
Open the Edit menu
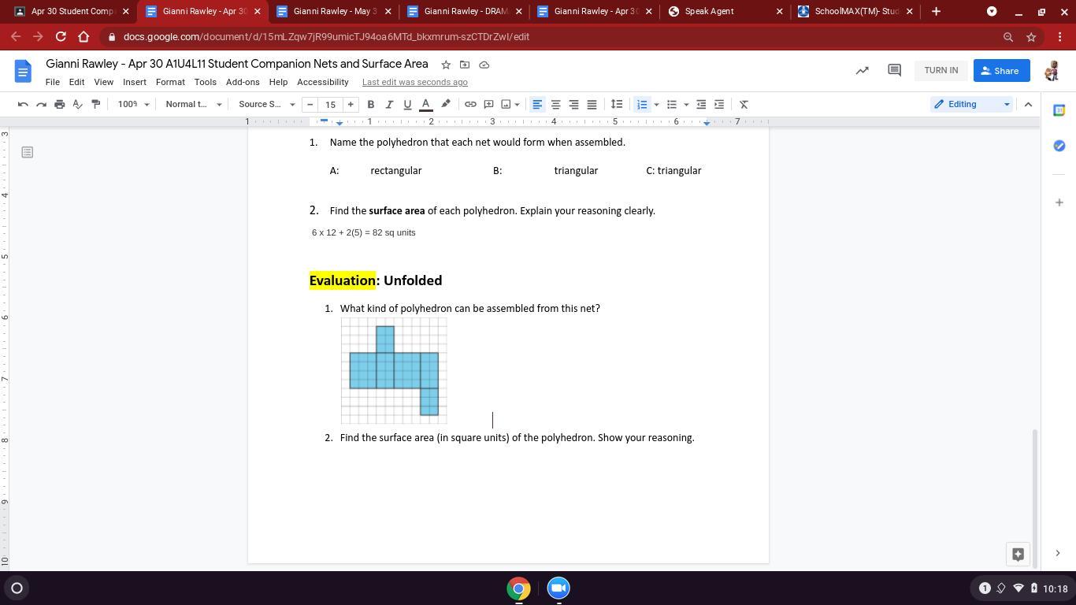76,82
